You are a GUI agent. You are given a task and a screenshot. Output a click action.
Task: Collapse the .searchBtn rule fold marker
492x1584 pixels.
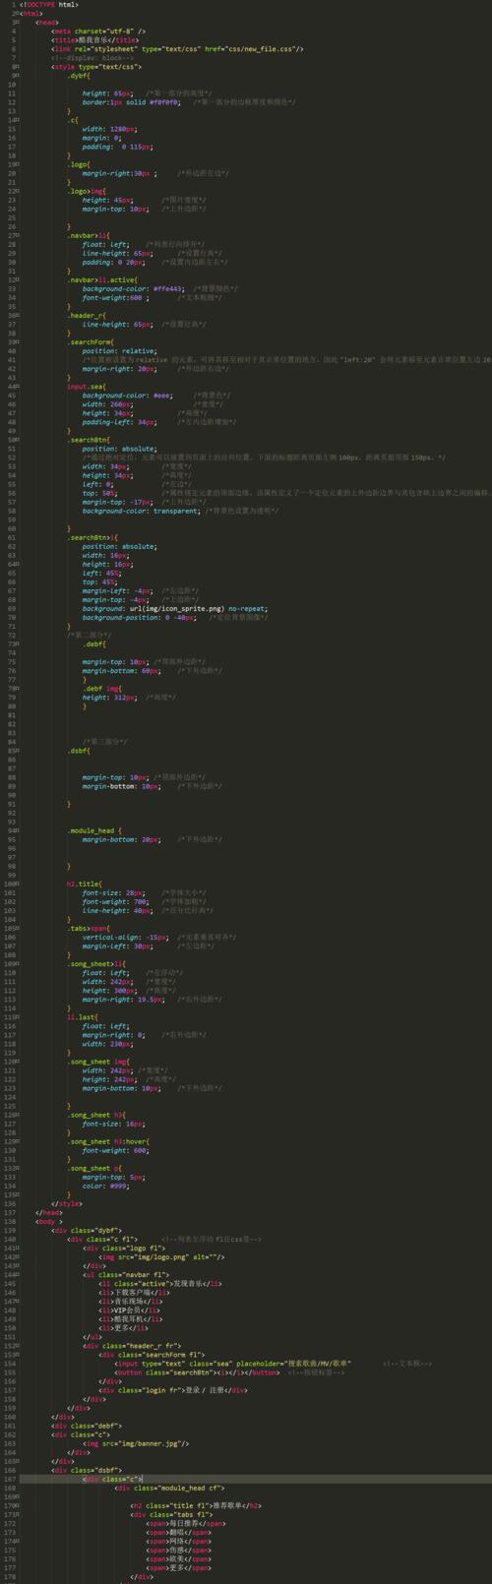16,440
